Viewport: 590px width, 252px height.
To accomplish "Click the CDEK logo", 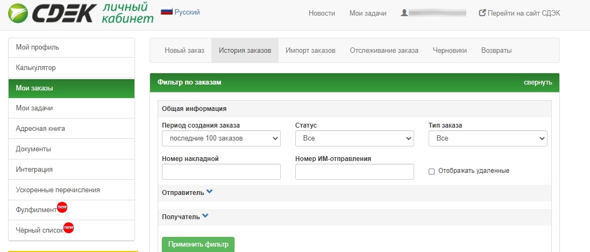I will [53, 13].
